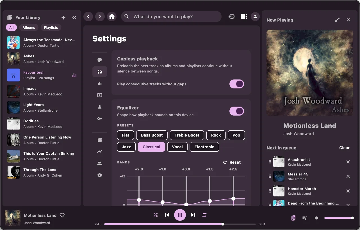Open the bar chart settings section
The height and width of the screenshot is (230, 360).
point(99,83)
